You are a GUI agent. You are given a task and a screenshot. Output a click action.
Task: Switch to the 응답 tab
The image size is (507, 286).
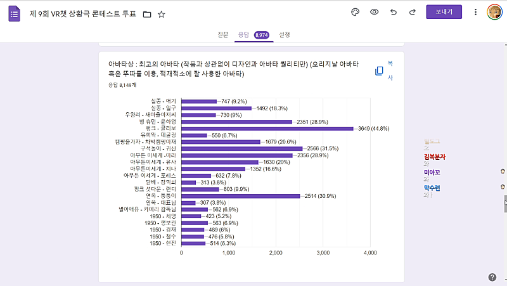coord(243,35)
